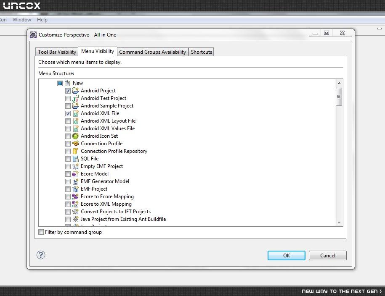The width and height of the screenshot is (385, 296).
Task: Click the Customize Perspective title bar icon
Action: (33, 35)
